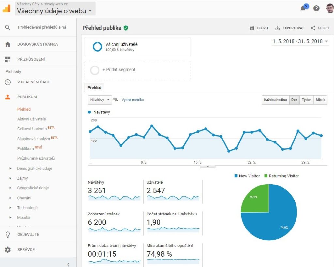Image resolution: width=334 pixels, height=267 pixels.
Task: Click the Google Analytics logo
Action: tap(7, 8)
